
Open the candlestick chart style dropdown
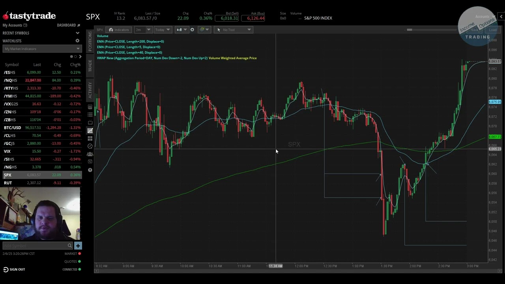point(181,30)
